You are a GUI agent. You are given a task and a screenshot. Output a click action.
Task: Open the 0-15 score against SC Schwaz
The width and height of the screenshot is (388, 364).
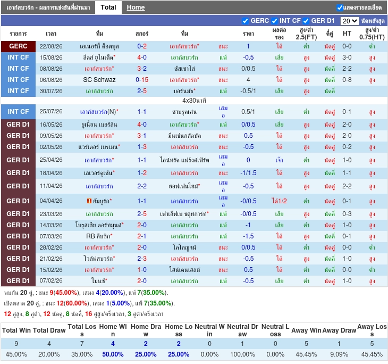point(142,80)
